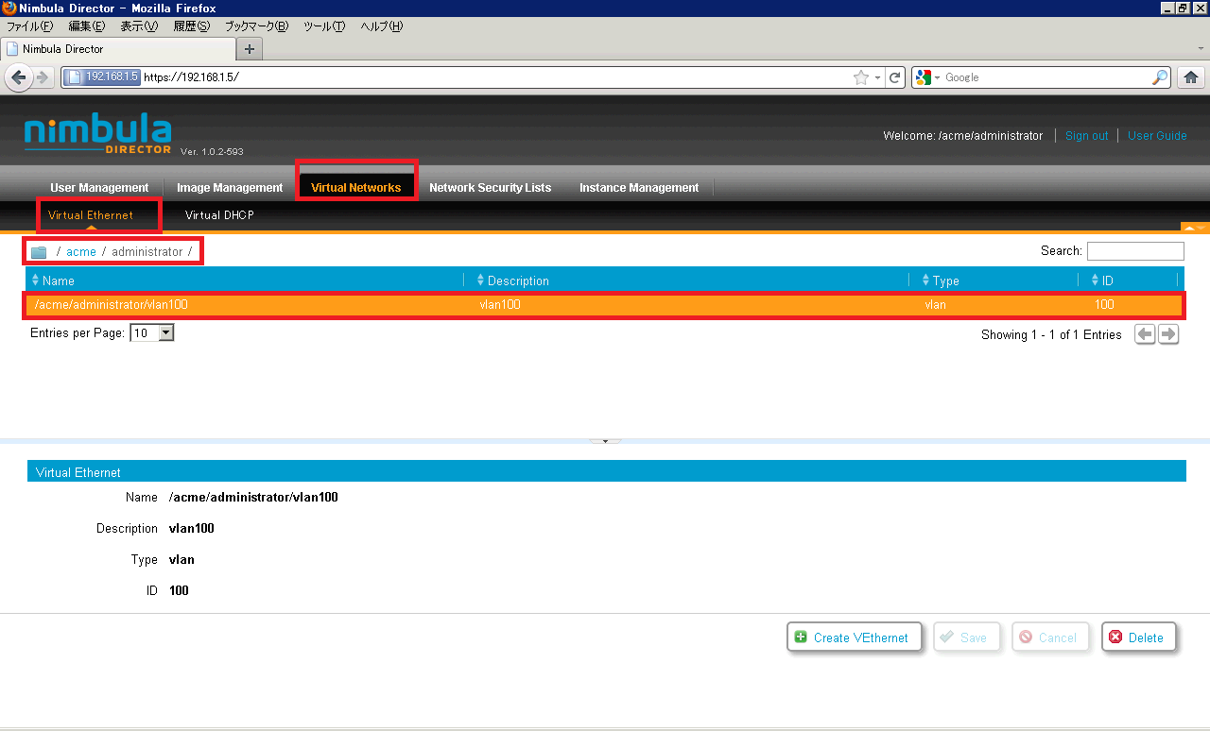Open the search engine selector dropdown
This screenshot has width=1210, height=731.
[x=928, y=77]
